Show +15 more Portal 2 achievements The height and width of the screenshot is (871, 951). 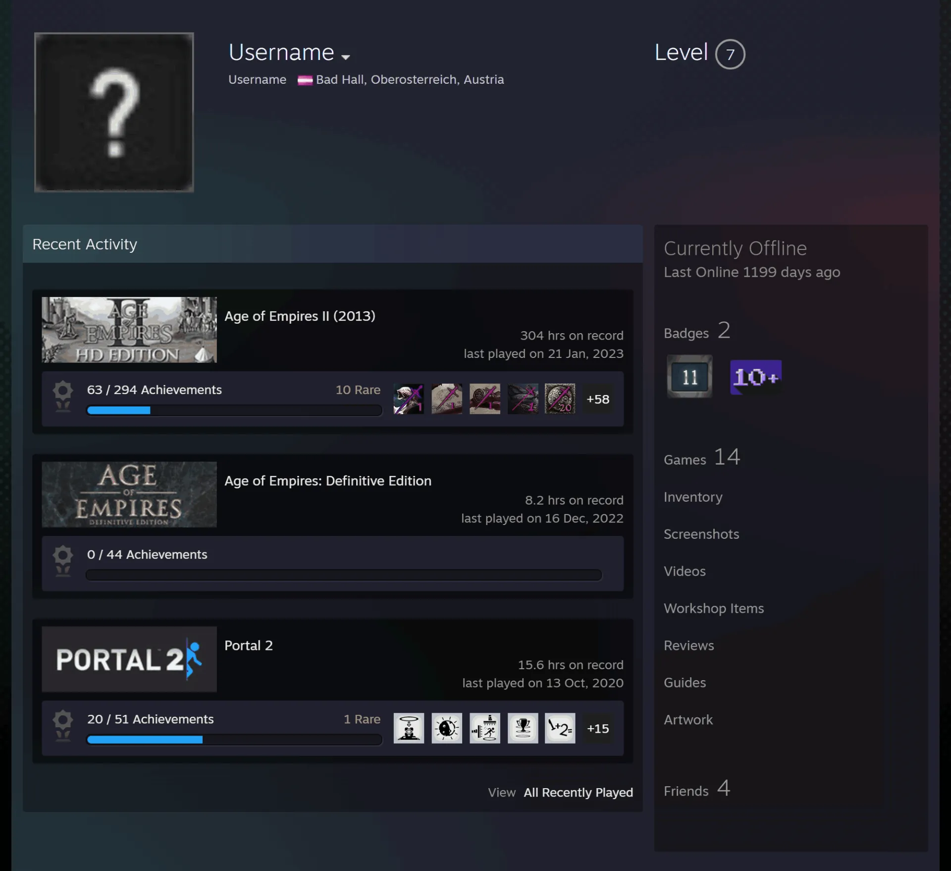coord(598,729)
